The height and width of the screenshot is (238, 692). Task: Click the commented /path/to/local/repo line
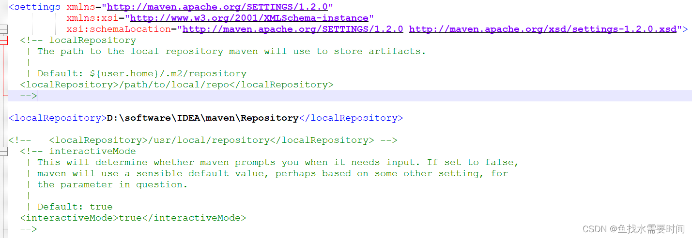tap(177, 84)
